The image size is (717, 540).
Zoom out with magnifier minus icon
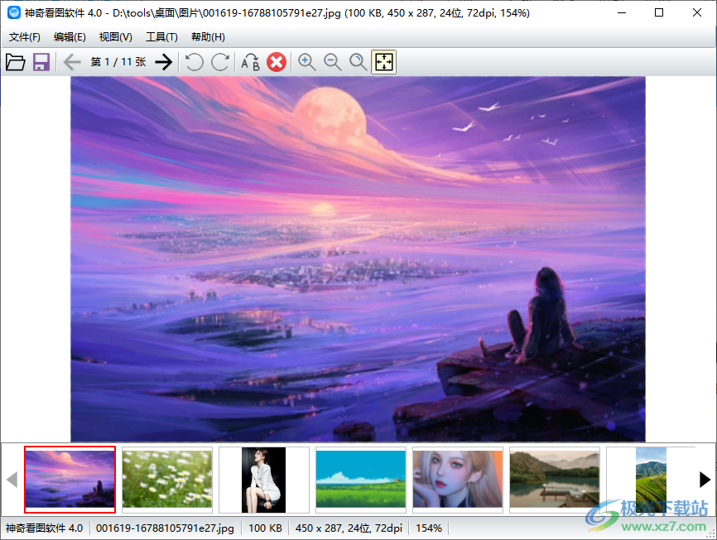pyautogui.click(x=333, y=62)
